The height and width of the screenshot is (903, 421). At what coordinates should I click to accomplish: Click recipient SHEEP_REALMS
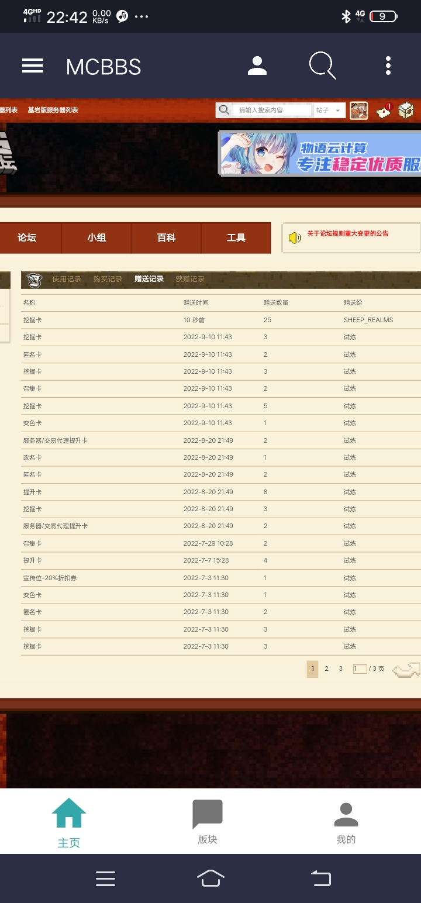click(x=368, y=320)
